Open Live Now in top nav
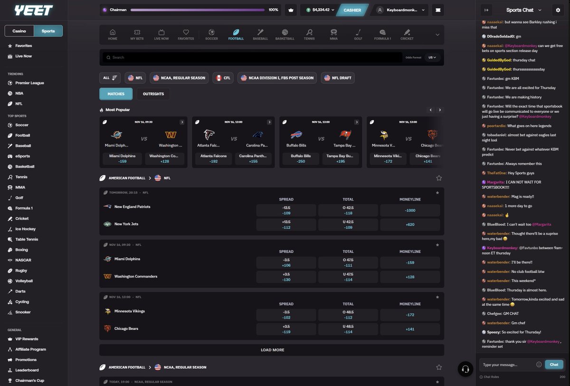 161,35
